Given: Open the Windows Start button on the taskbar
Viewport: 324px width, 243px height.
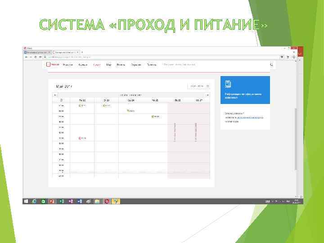Looking at the screenshot, I should (x=26, y=201).
